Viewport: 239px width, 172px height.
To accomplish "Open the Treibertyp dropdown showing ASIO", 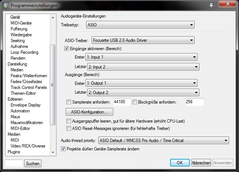I will click(x=140, y=25).
